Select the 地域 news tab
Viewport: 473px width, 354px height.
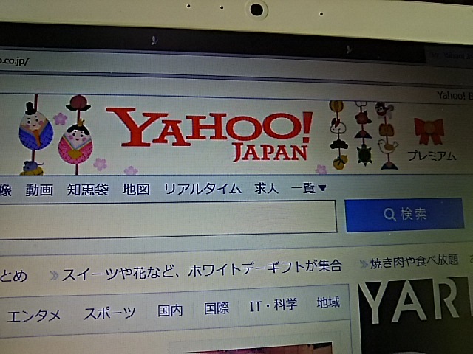pyautogui.click(x=328, y=302)
